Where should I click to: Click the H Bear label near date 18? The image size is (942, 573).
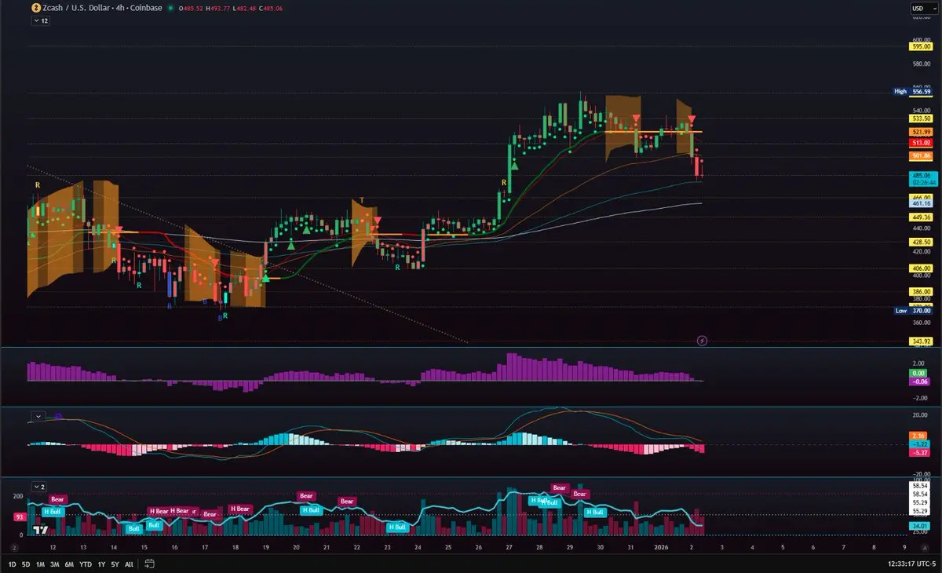point(239,509)
